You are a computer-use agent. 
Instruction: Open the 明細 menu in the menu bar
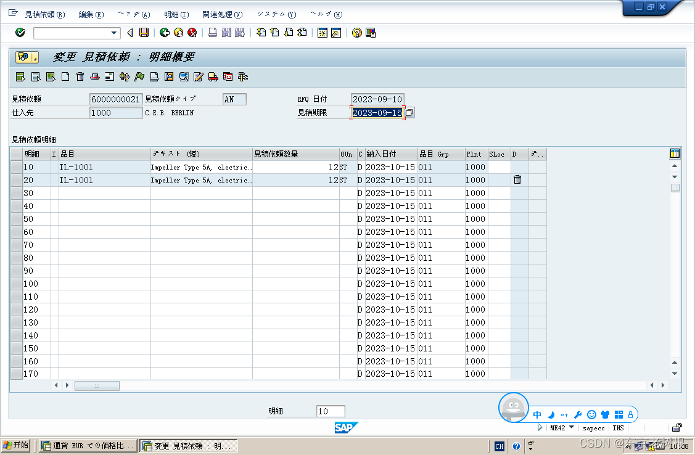pyautogui.click(x=176, y=14)
